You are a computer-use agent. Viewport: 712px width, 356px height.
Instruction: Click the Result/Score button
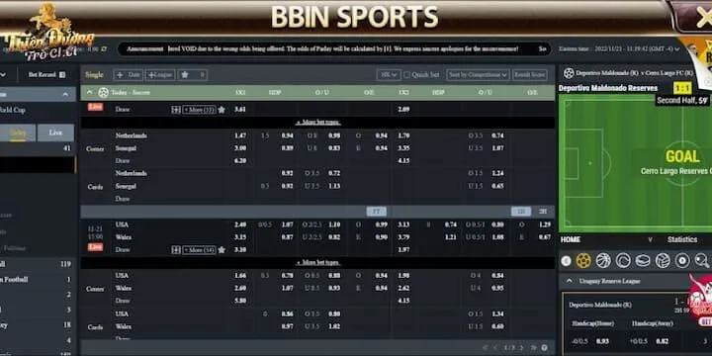point(529,75)
